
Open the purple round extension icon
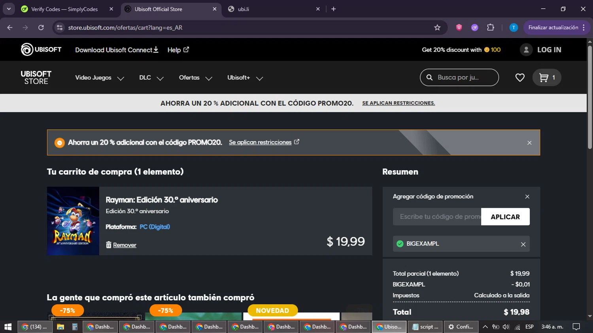pyautogui.click(x=475, y=27)
